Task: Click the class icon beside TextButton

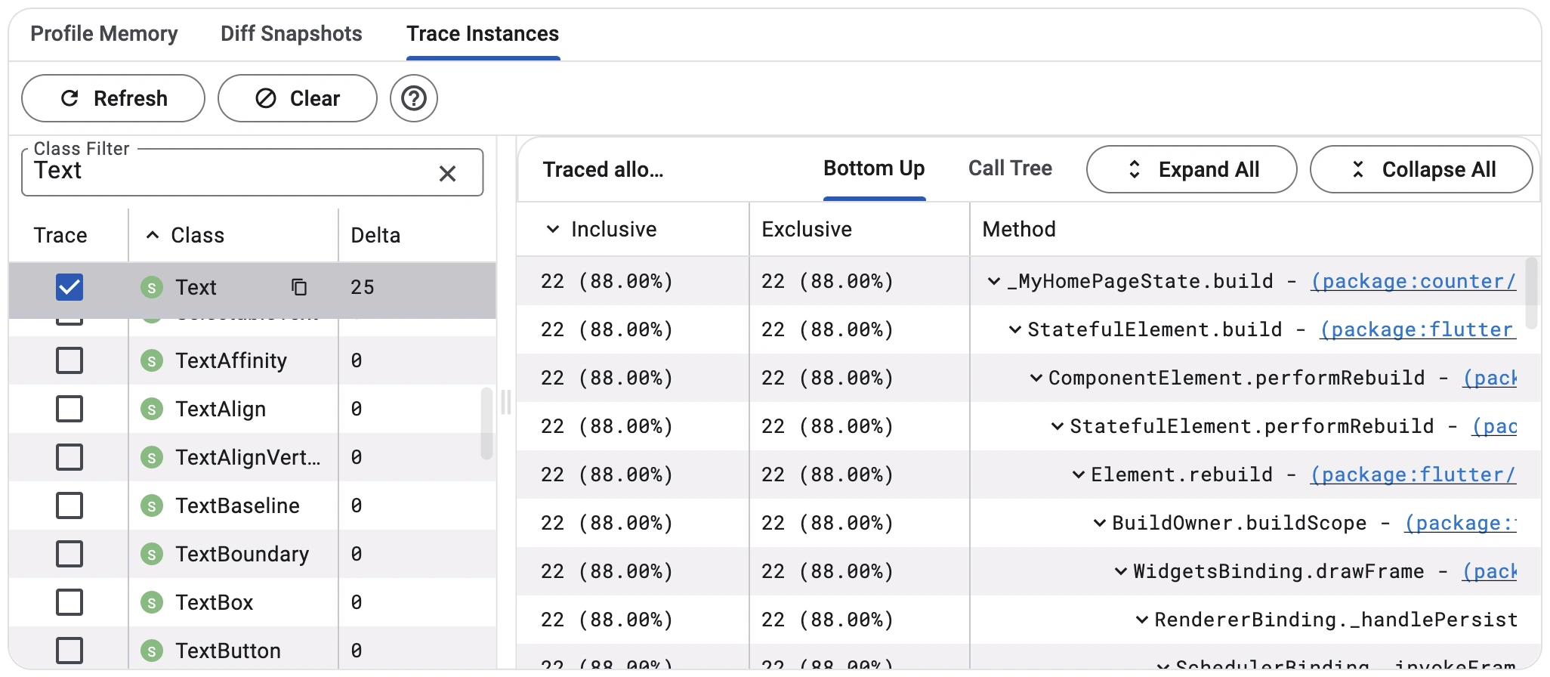Action: tap(152, 651)
